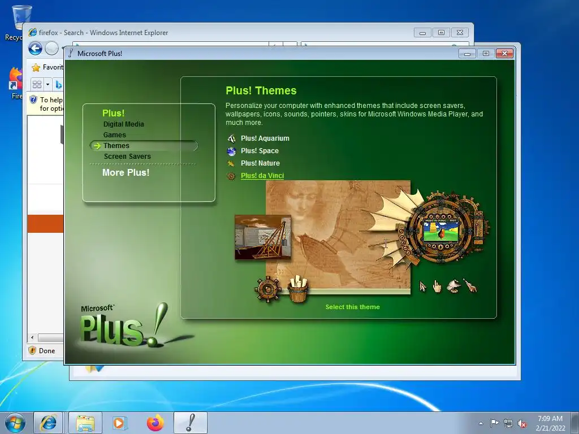
Task: Select the Plus! Space globe icon
Action: tap(231, 151)
